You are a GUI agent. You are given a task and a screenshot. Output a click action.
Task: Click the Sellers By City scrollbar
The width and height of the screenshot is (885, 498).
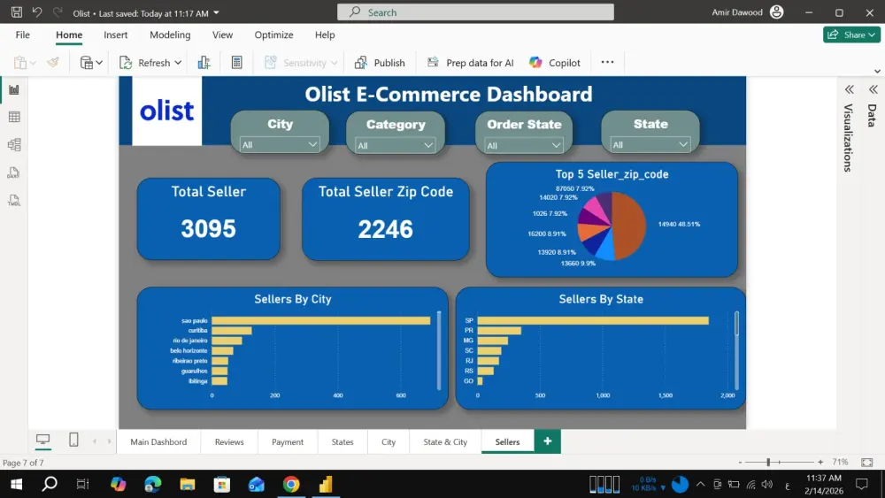439,350
